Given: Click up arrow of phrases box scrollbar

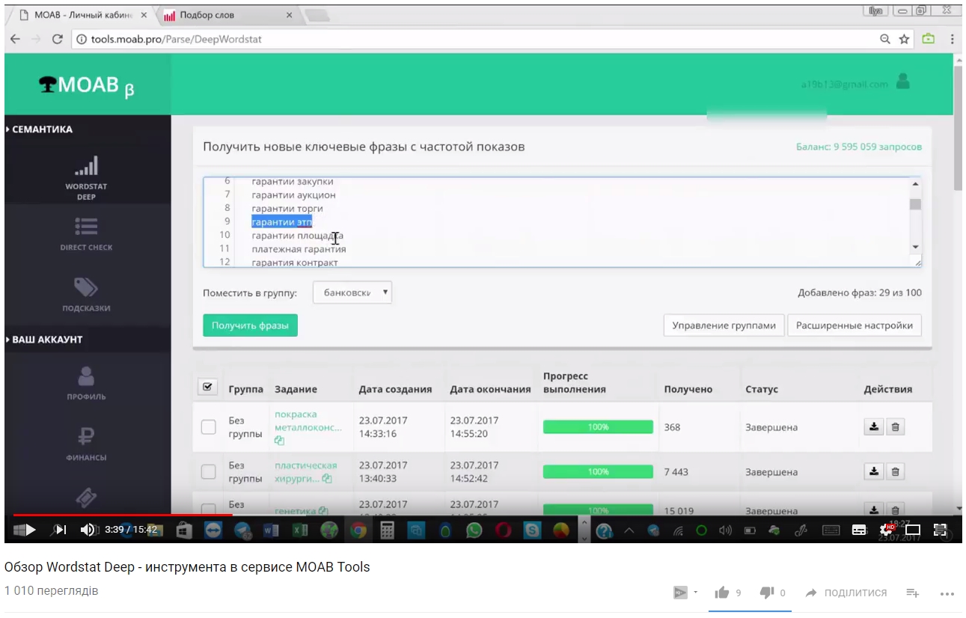Looking at the screenshot, I should point(915,184).
